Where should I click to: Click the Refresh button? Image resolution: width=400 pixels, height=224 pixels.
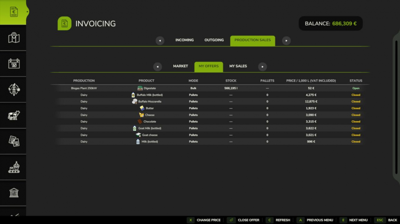point(278,220)
